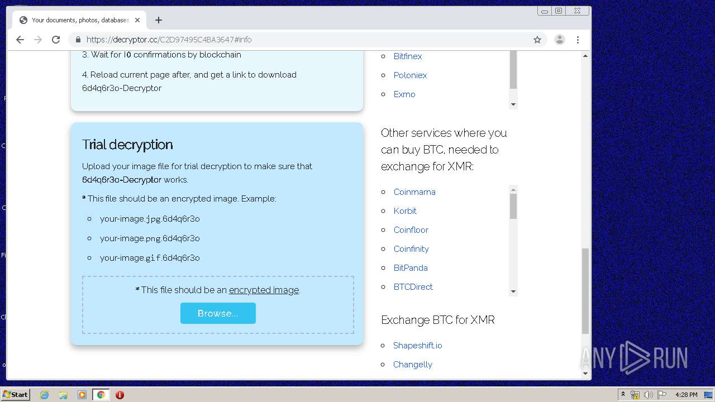Open the Exmo exchange link
The width and height of the screenshot is (715, 402).
click(x=404, y=94)
